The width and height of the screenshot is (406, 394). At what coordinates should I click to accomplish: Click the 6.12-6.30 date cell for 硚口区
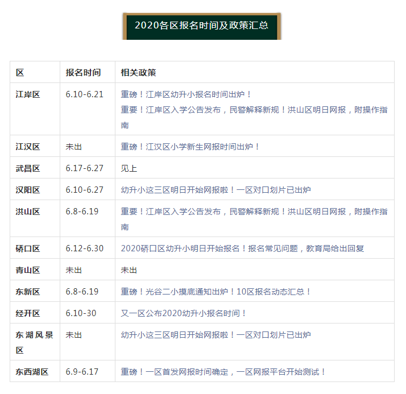84,248
